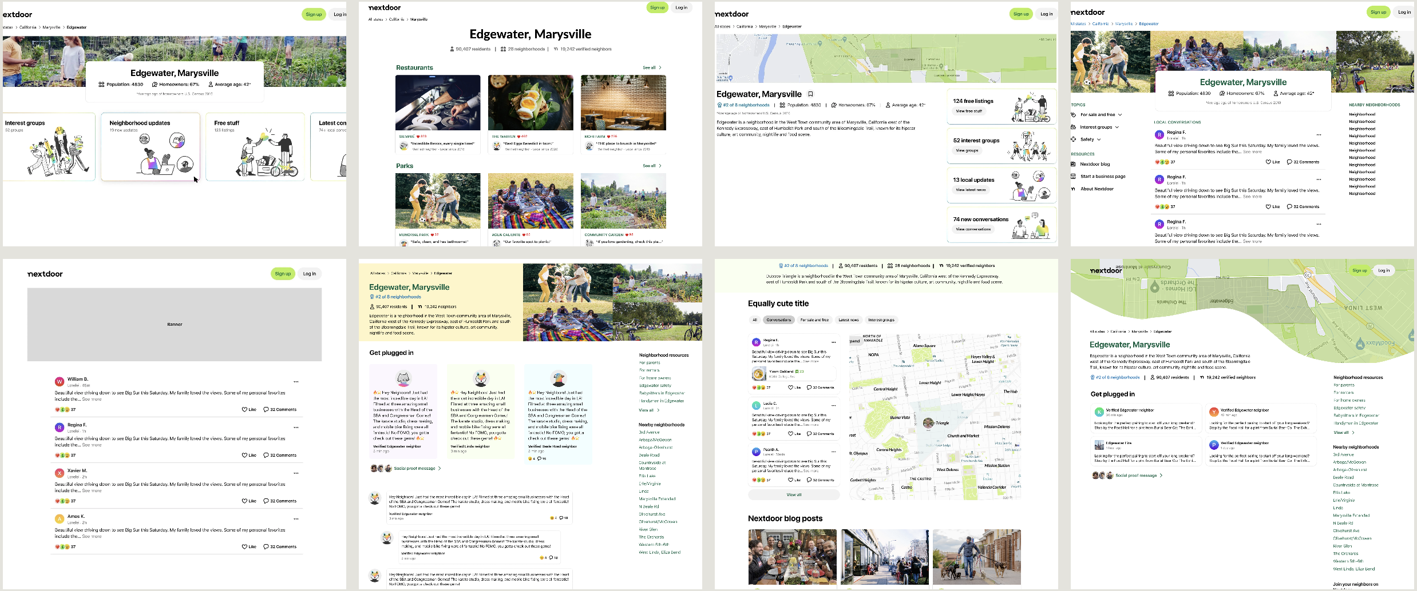1417x591 pixels.
Task: Click See all next to the Parks heading
Action: 652,166
